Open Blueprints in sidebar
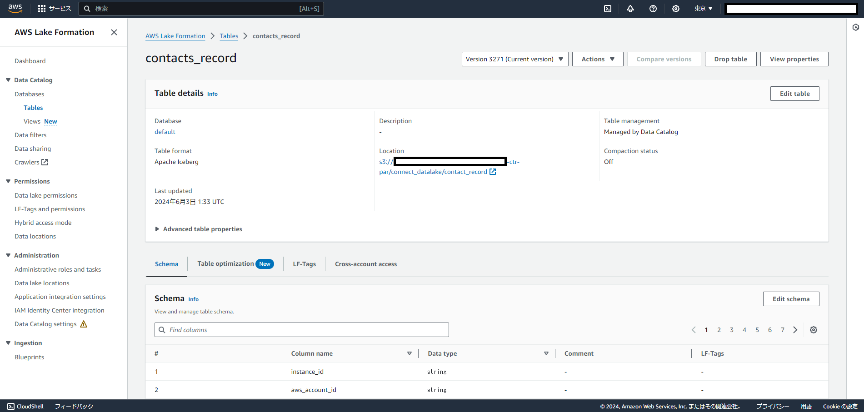This screenshot has height=412, width=864. point(30,357)
